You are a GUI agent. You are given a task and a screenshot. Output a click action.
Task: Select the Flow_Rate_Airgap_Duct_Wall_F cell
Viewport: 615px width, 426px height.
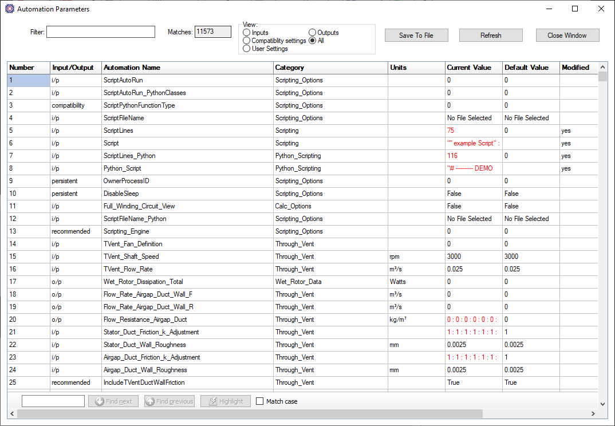[x=187, y=294]
